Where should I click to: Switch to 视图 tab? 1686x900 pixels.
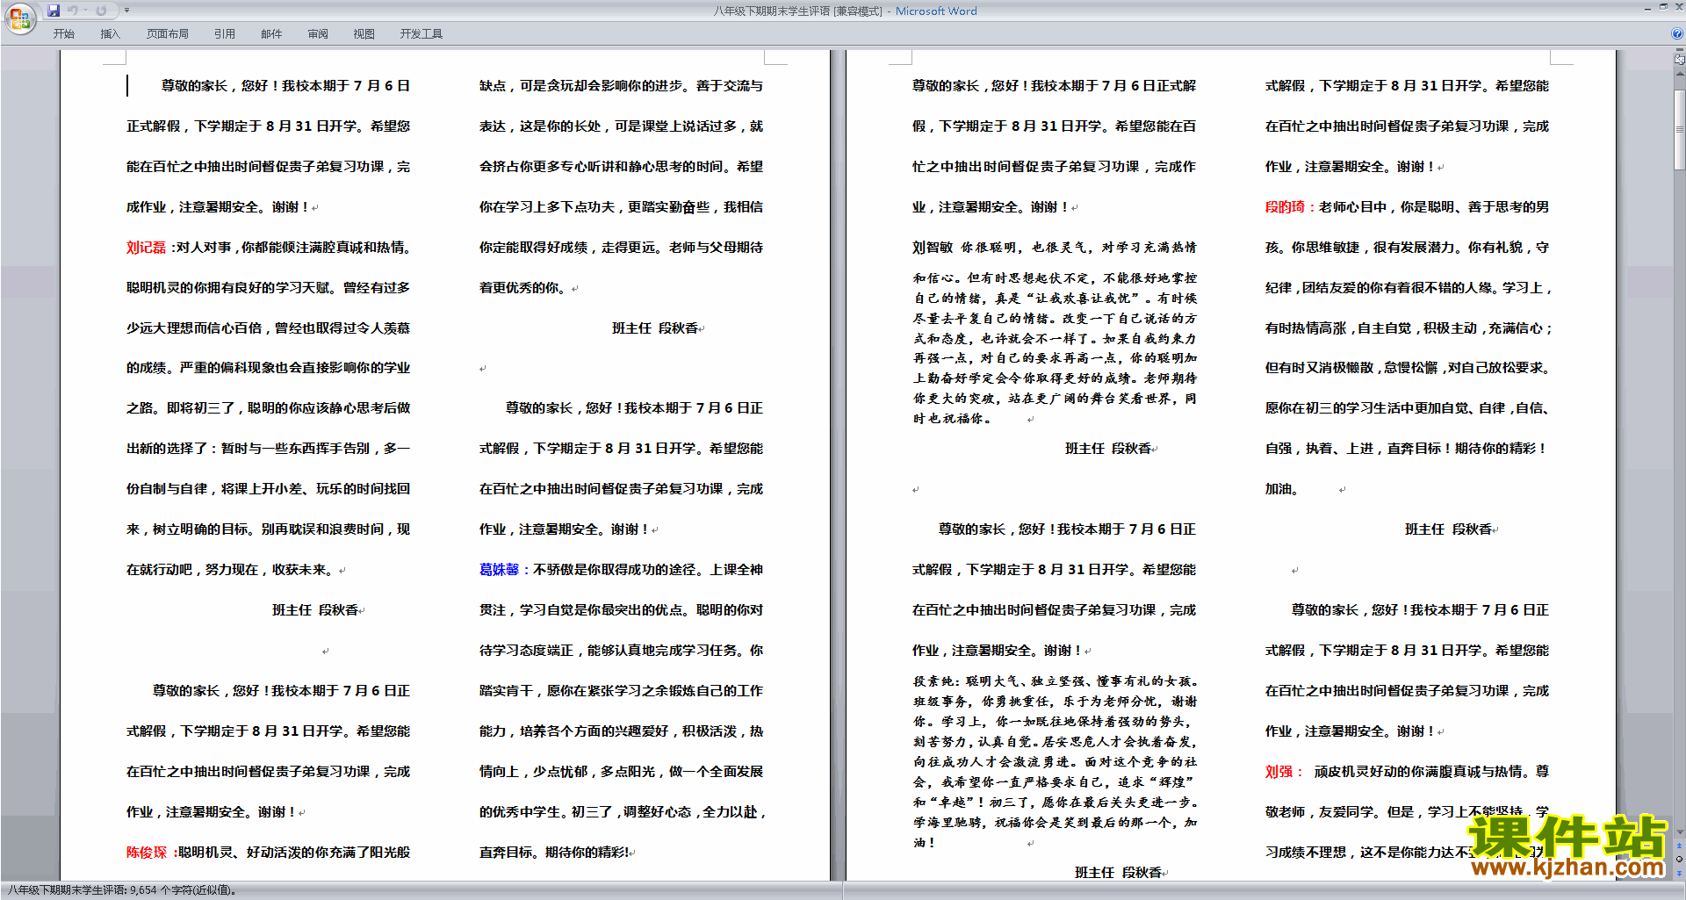[364, 34]
